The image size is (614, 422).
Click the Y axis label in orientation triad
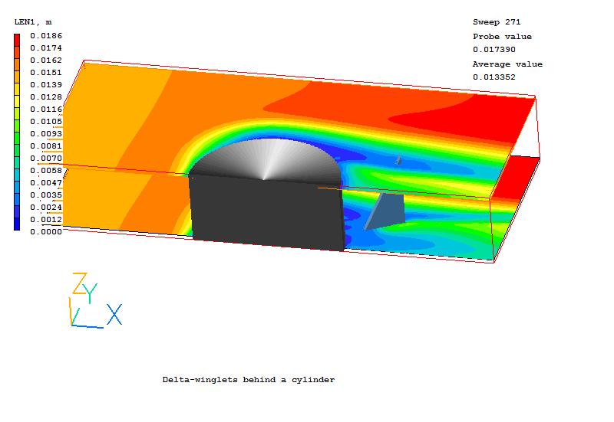pos(91,293)
